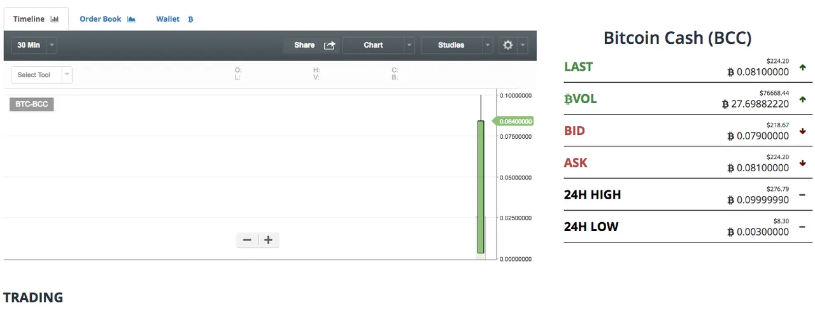Viewport: 815px width, 310px height.
Task: Click the ASK label
Action: point(576,163)
